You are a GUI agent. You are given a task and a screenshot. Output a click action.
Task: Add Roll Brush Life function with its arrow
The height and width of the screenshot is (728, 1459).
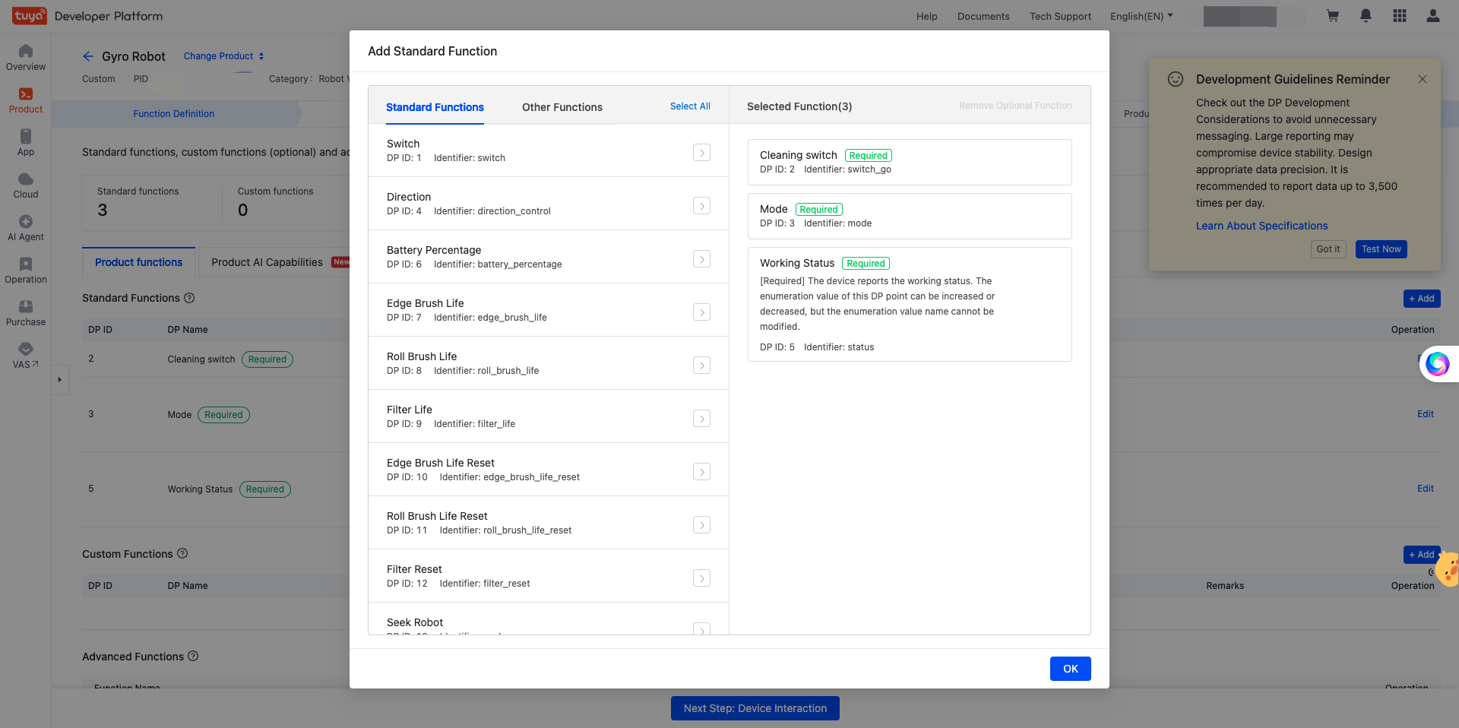pos(702,366)
